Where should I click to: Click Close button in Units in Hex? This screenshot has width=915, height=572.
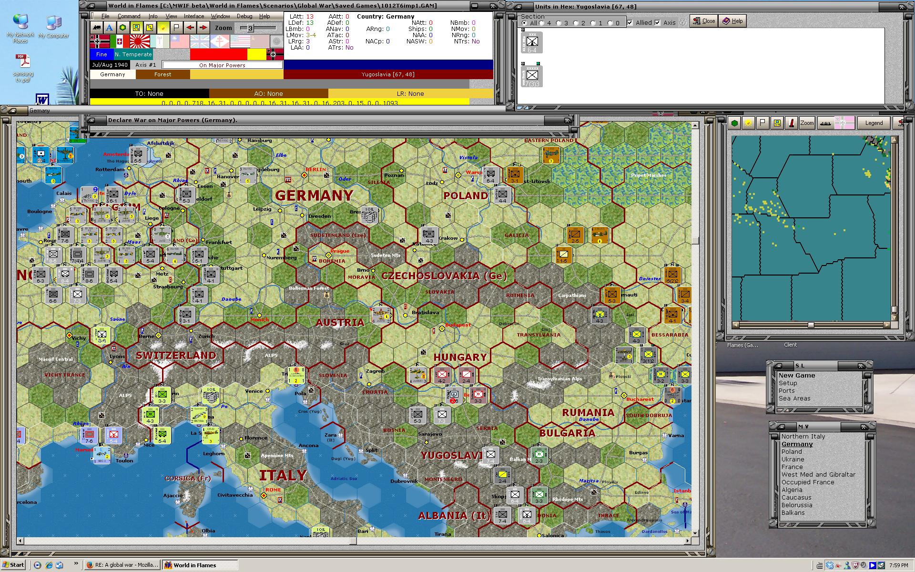click(x=704, y=21)
